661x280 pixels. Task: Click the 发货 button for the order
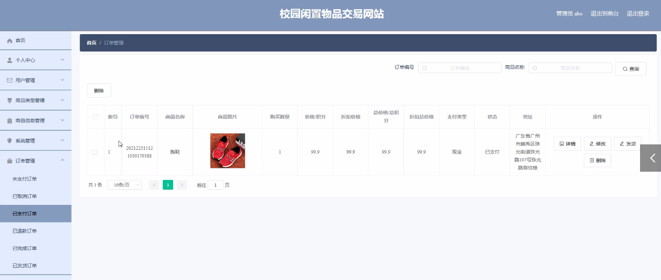pos(628,144)
